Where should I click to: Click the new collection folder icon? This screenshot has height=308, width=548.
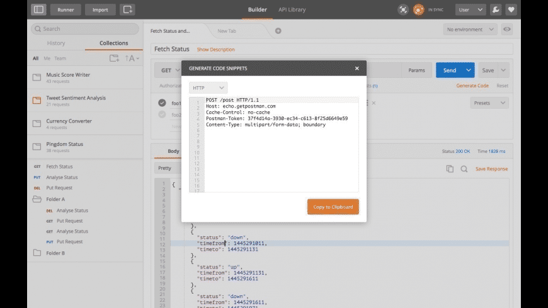pyautogui.click(x=114, y=58)
